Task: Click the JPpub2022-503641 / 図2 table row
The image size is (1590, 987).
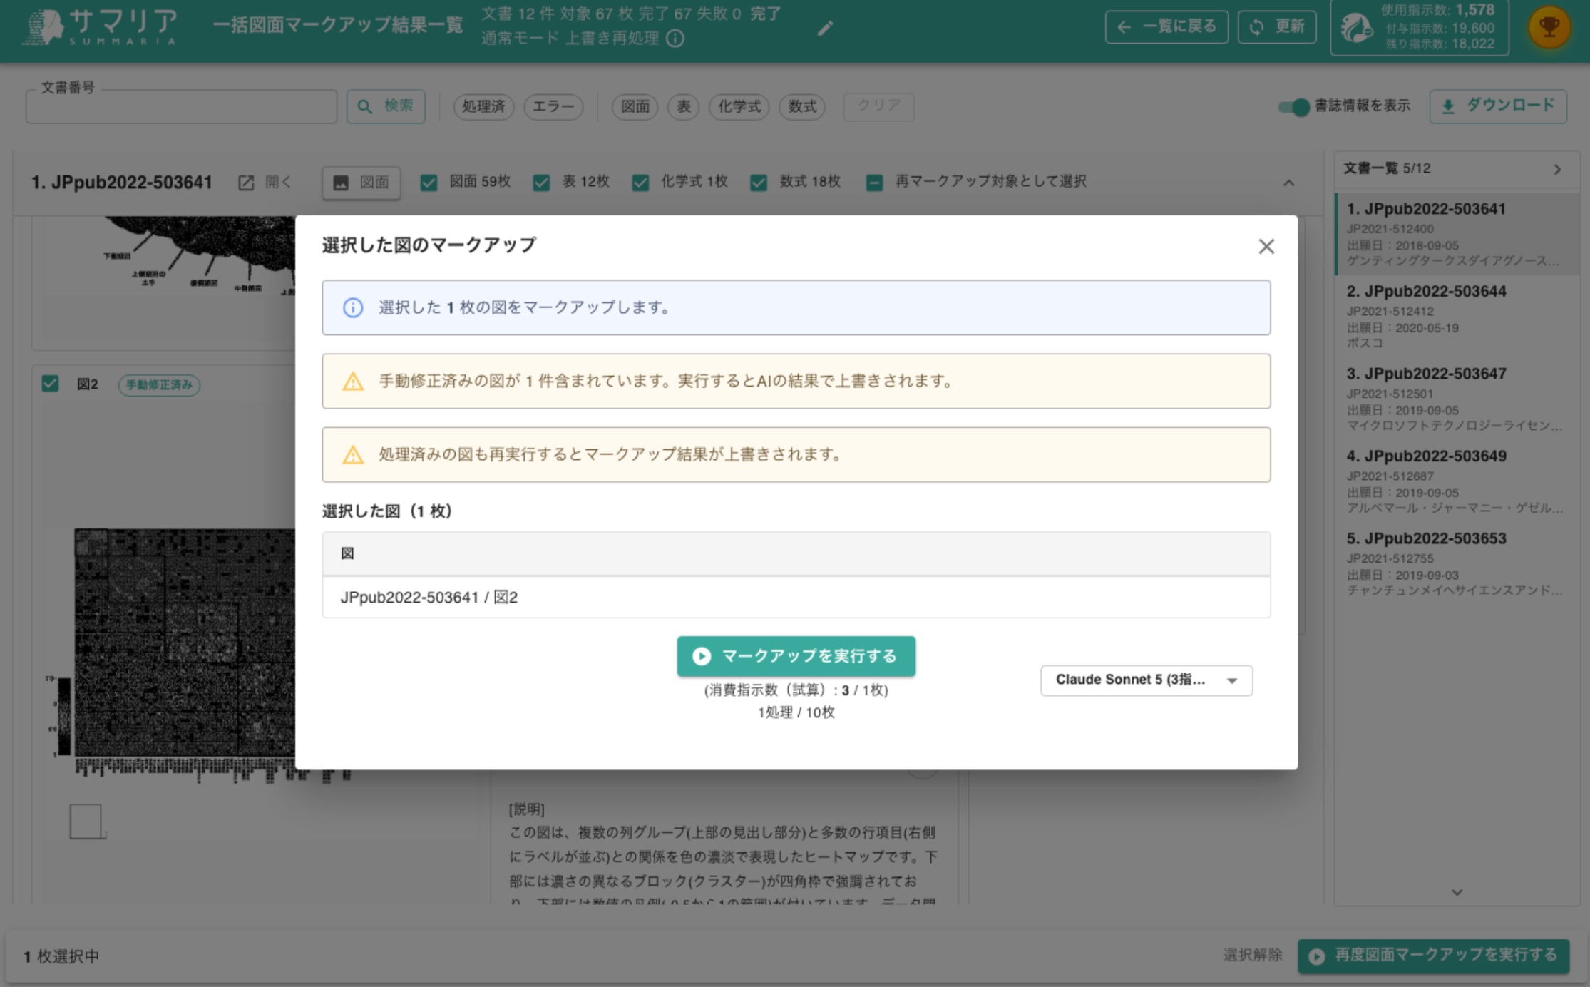Action: [x=796, y=597]
